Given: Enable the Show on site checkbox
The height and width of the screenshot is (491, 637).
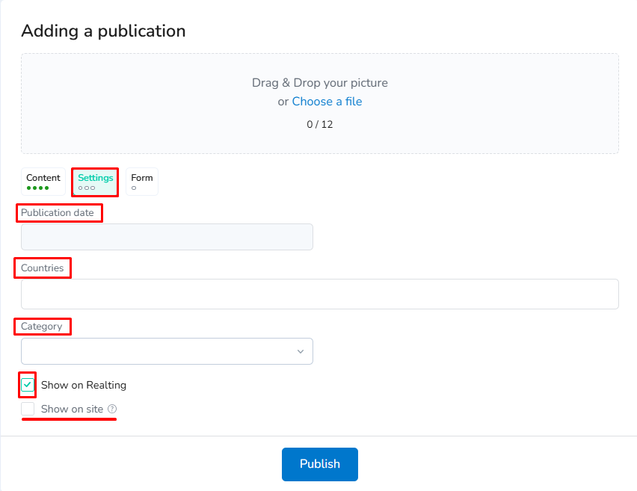Looking at the screenshot, I should (x=28, y=409).
